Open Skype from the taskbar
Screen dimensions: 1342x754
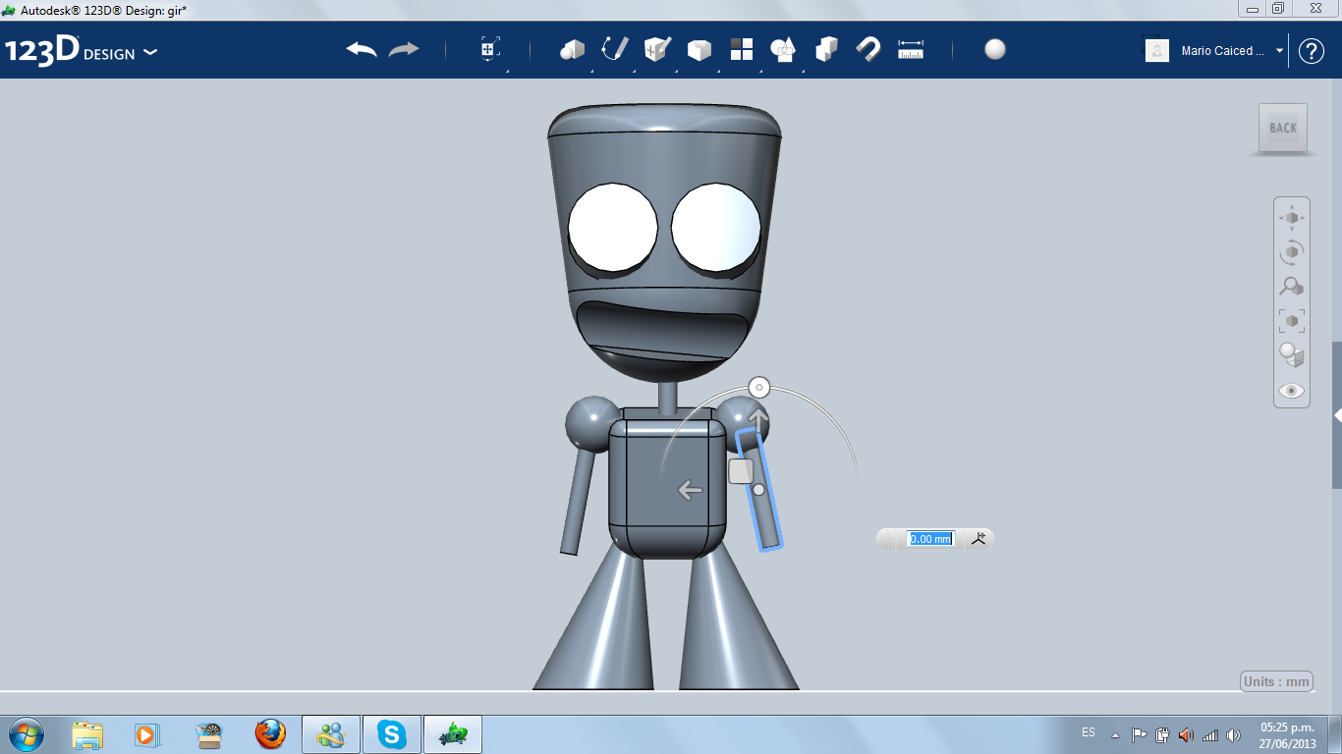pyautogui.click(x=392, y=734)
